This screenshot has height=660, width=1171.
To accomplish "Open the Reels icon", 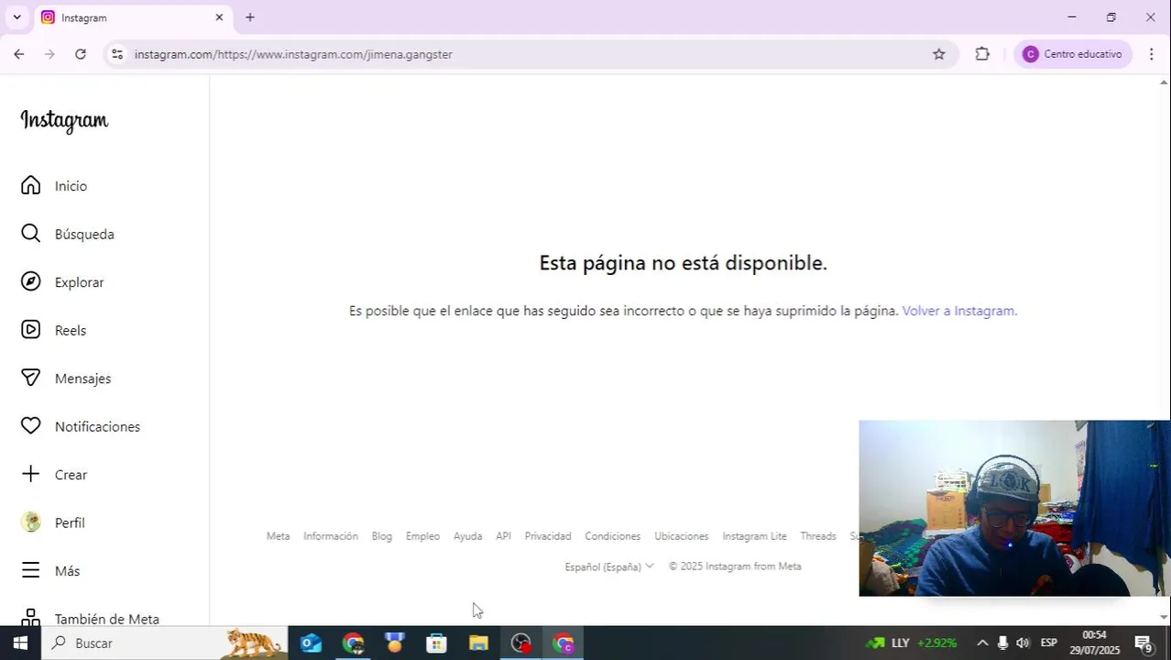I will [x=31, y=330].
